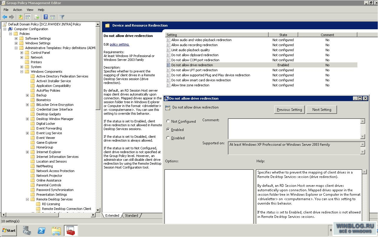Click the blue Back arrow in the toolbar

point(5,17)
